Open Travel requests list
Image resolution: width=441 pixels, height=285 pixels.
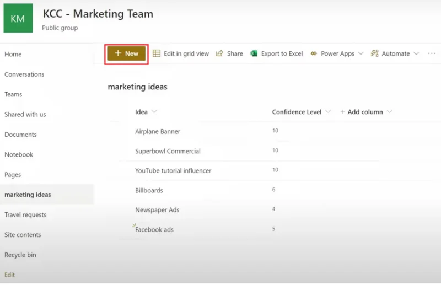click(x=25, y=214)
